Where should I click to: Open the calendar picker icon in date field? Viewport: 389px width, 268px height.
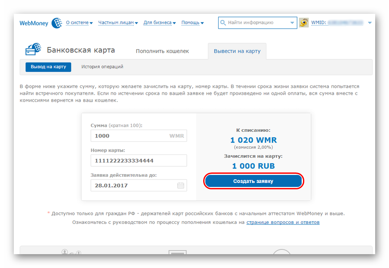pos(181,185)
